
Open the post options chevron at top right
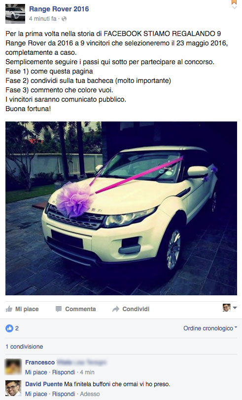point(234,8)
